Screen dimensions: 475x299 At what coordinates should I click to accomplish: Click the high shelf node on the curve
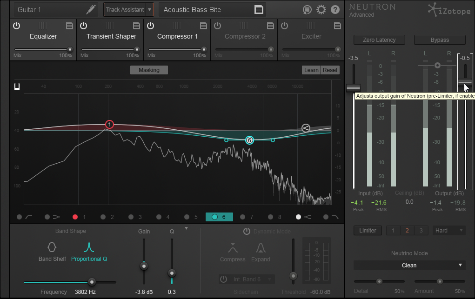[x=306, y=128]
